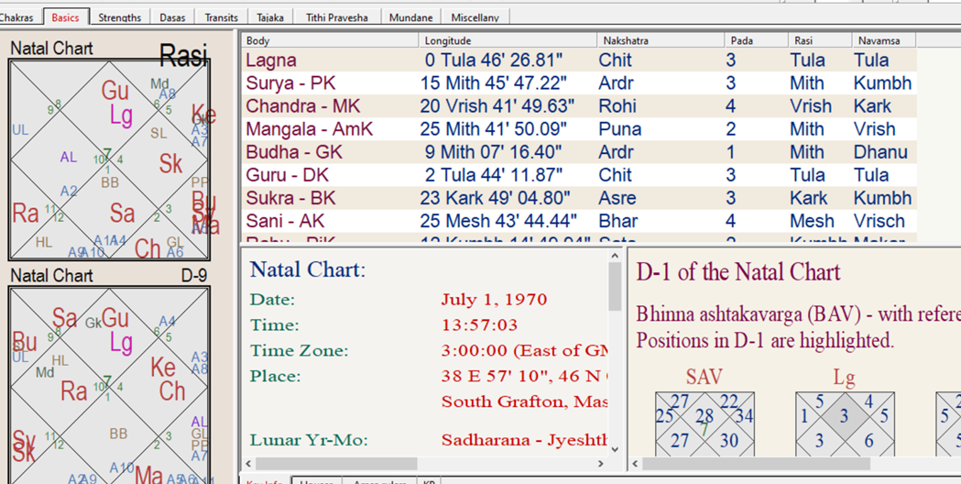Select the SAV ashtakavarga mini chart
Screen dimensions: 961x484
(704, 423)
